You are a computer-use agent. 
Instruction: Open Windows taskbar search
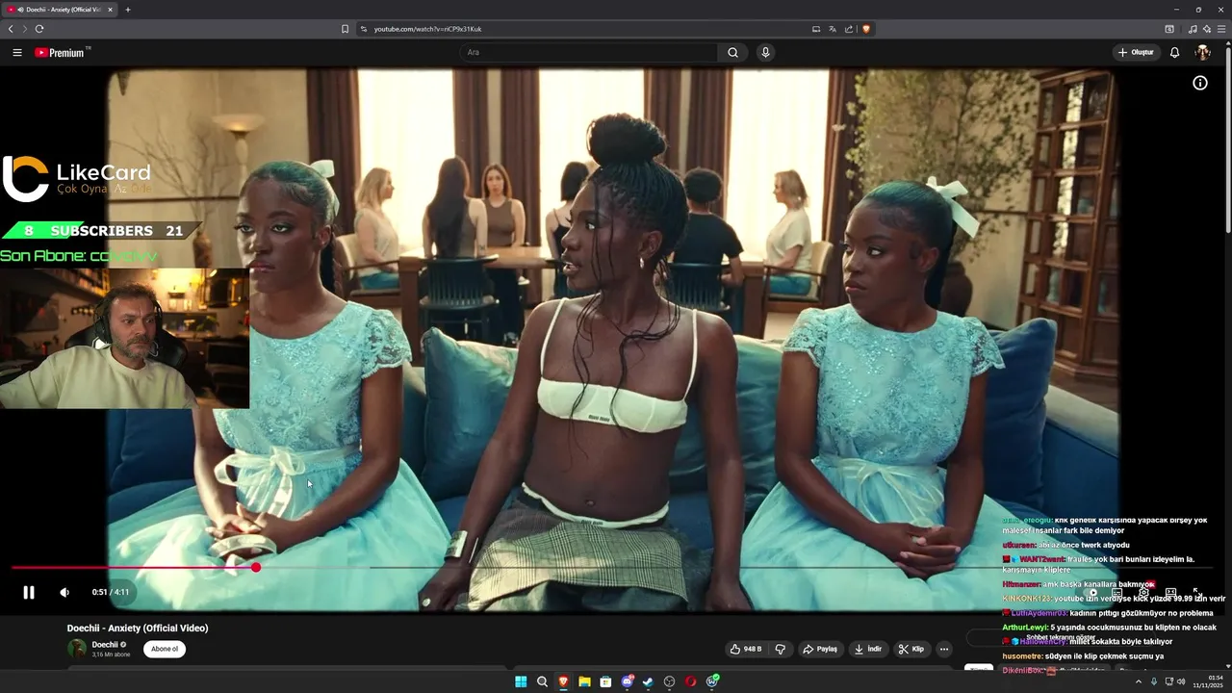(x=542, y=681)
